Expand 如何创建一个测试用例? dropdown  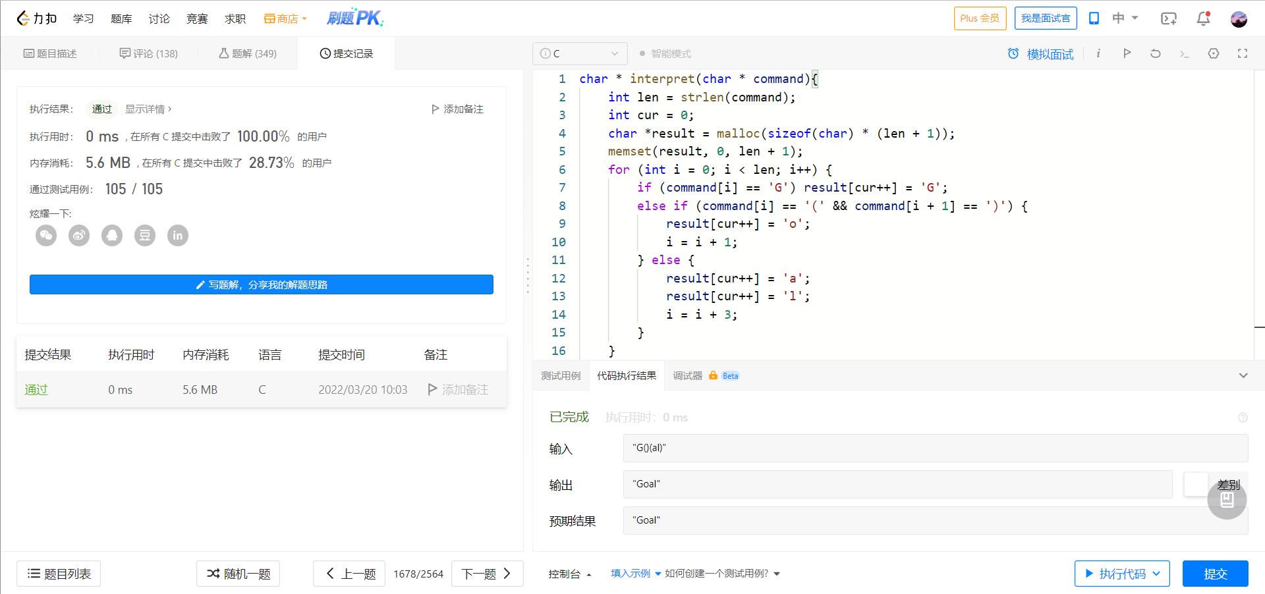point(722,574)
